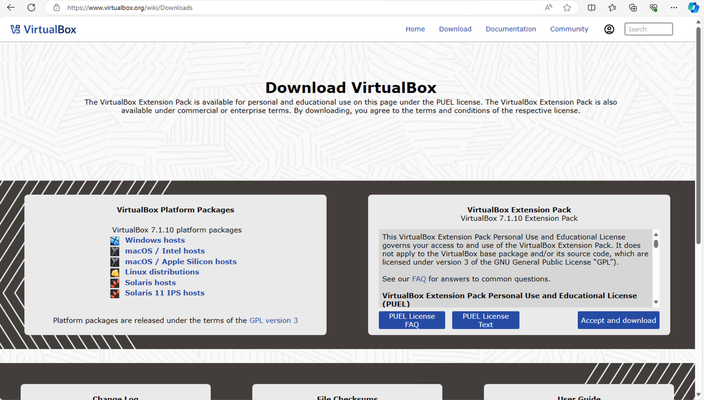Click license box scroll up arrow
Image resolution: width=704 pixels, height=400 pixels.
pyautogui.click(x=656, y=235)
